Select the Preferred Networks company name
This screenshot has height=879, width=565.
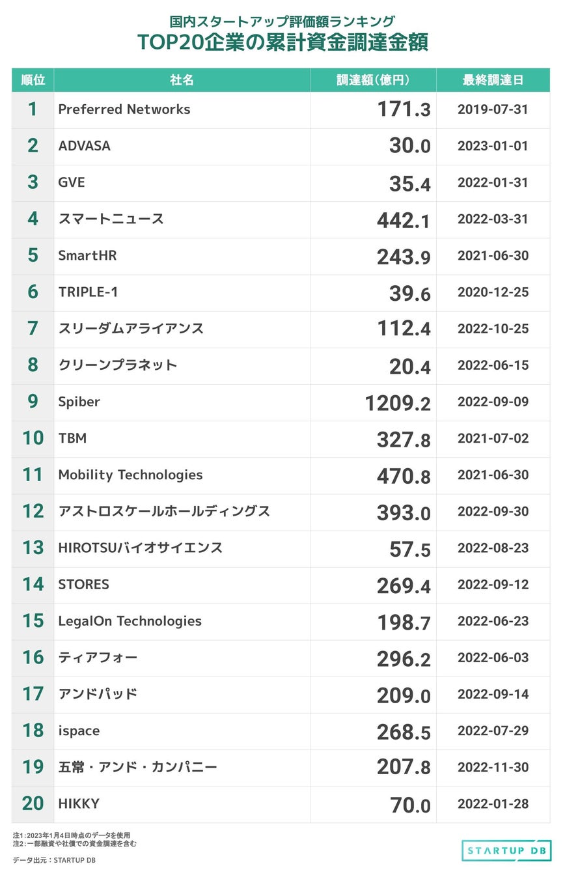124,109
